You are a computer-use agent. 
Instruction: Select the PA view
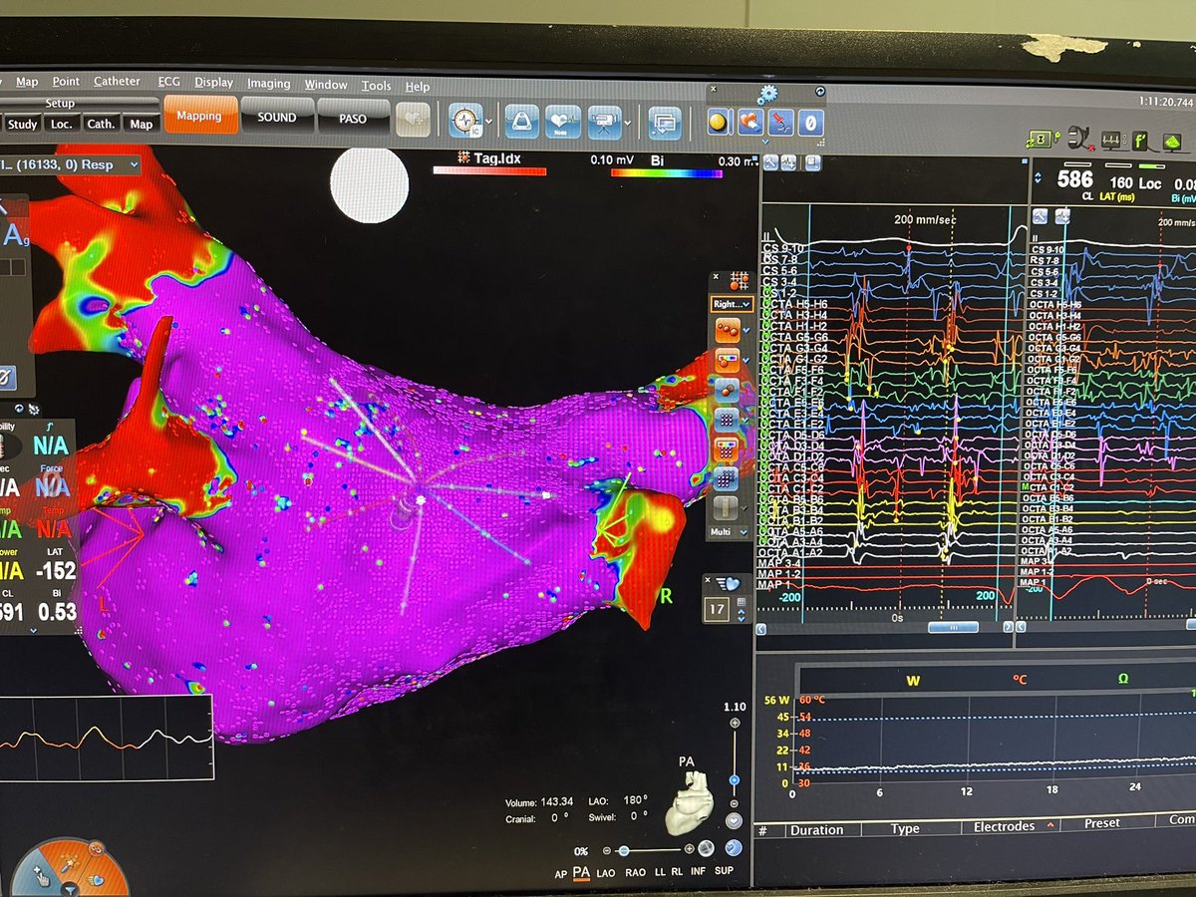pos(582,874)
